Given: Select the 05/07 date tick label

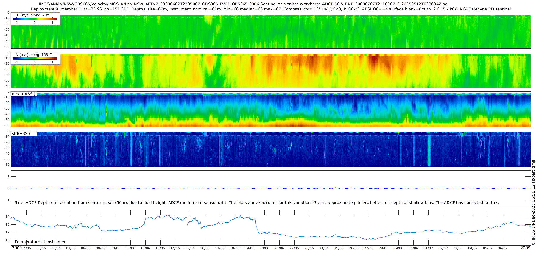Looking at the screenshot, I should (488, 248).
